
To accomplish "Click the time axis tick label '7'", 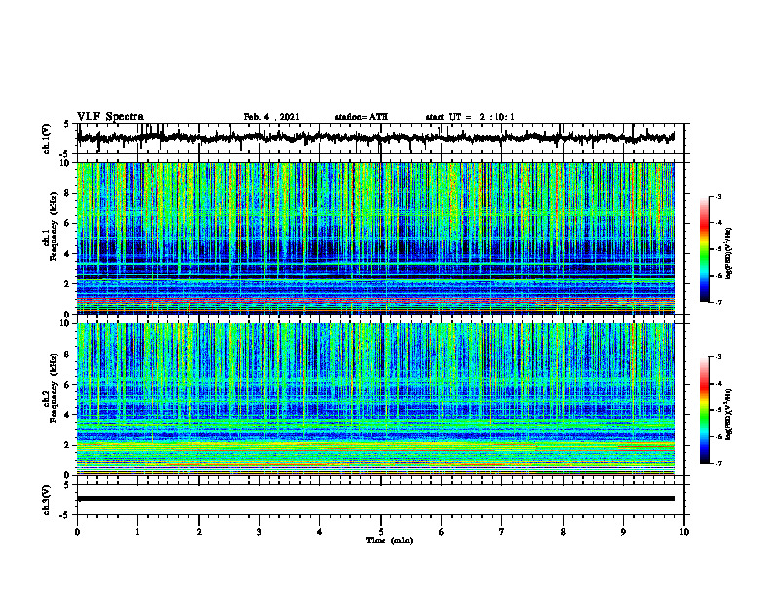I will pos(502,532).
